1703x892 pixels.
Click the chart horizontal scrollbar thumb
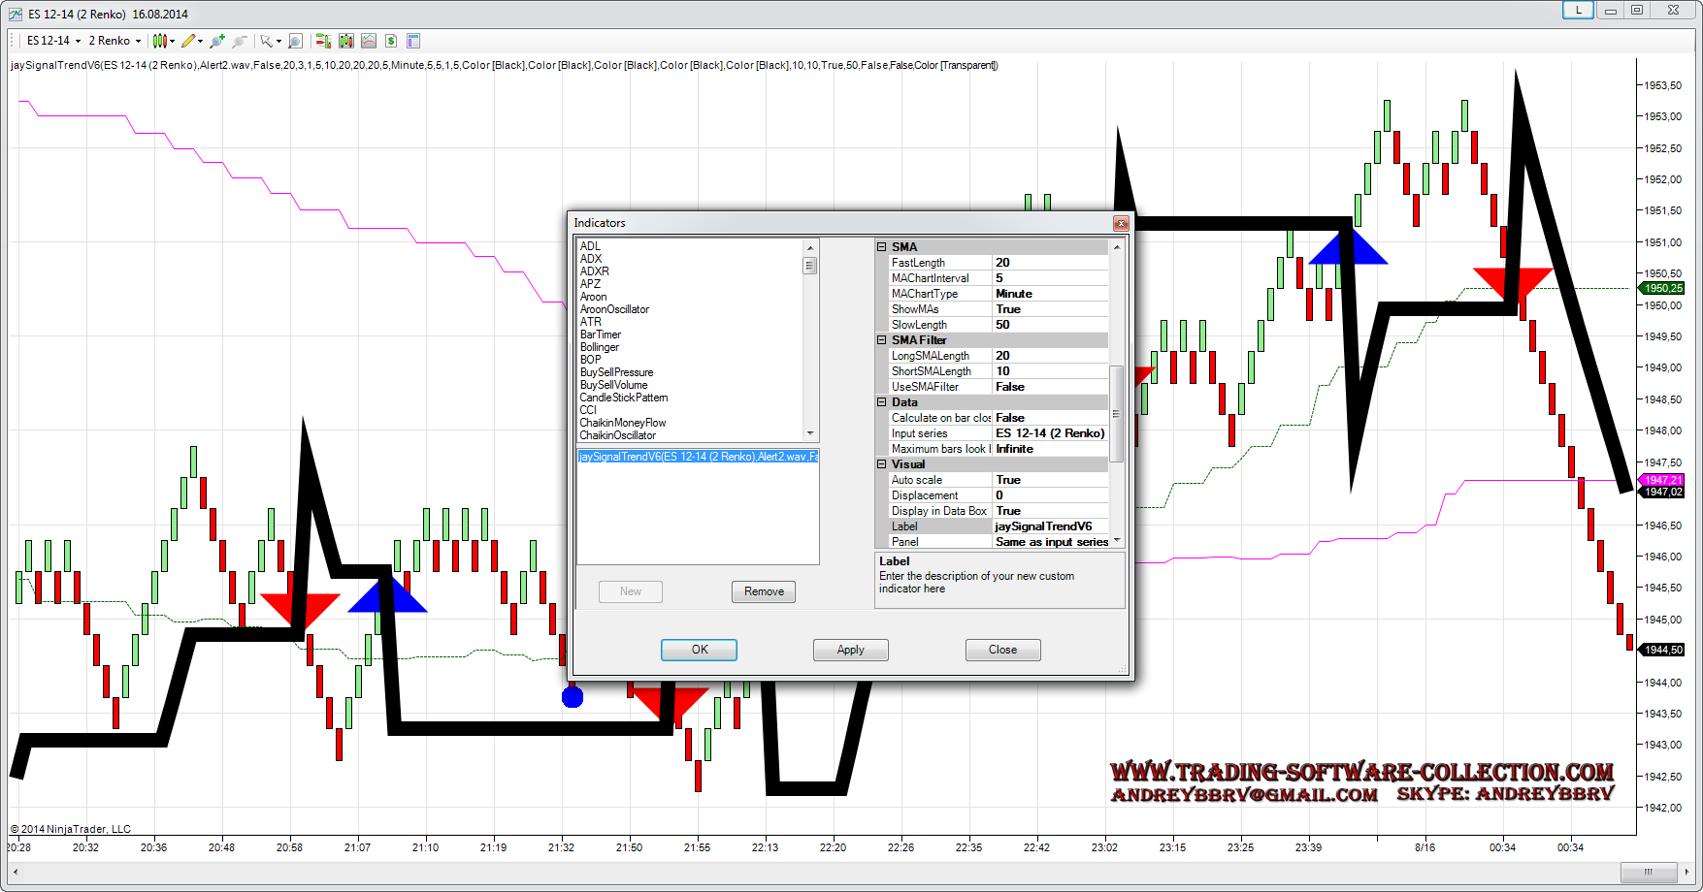[1648, 872]
